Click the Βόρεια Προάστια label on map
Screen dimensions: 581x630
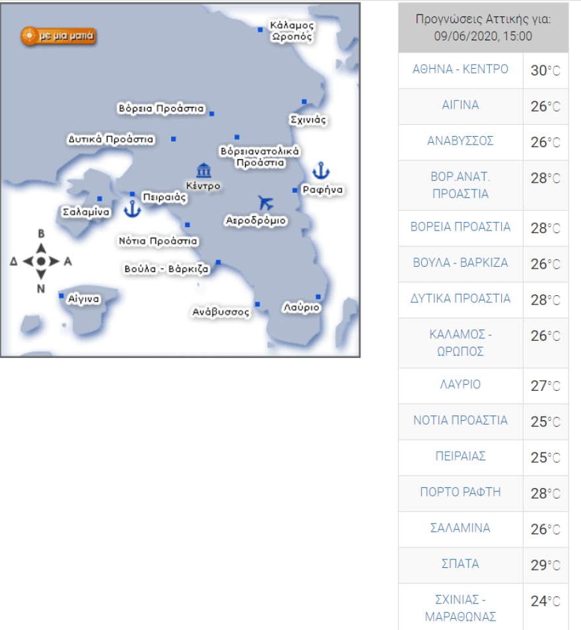[x=161, y=108]
